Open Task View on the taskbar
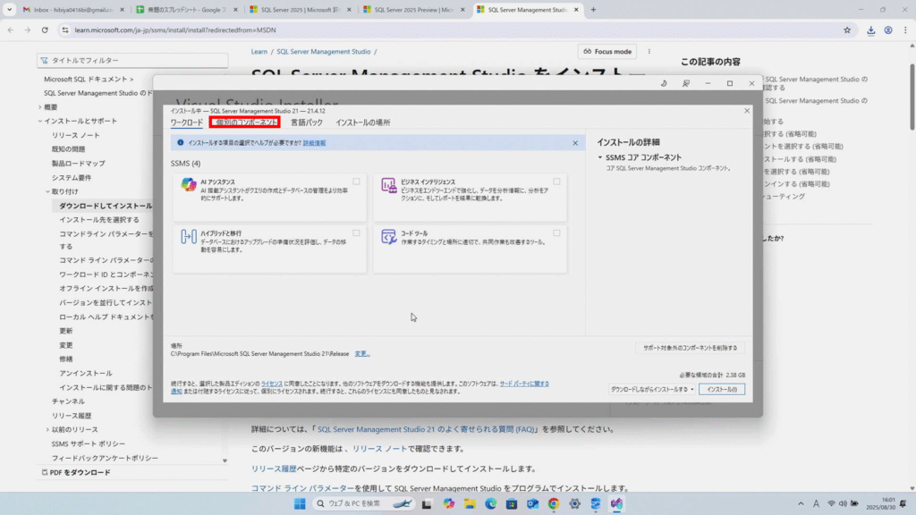Screen dimensions: 916x515 (427, 503)
